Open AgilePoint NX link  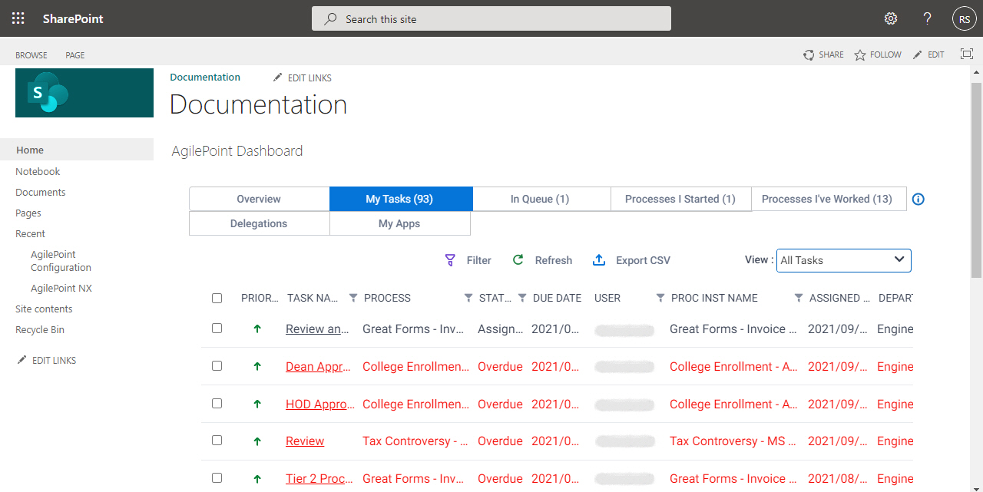(61, 288)
